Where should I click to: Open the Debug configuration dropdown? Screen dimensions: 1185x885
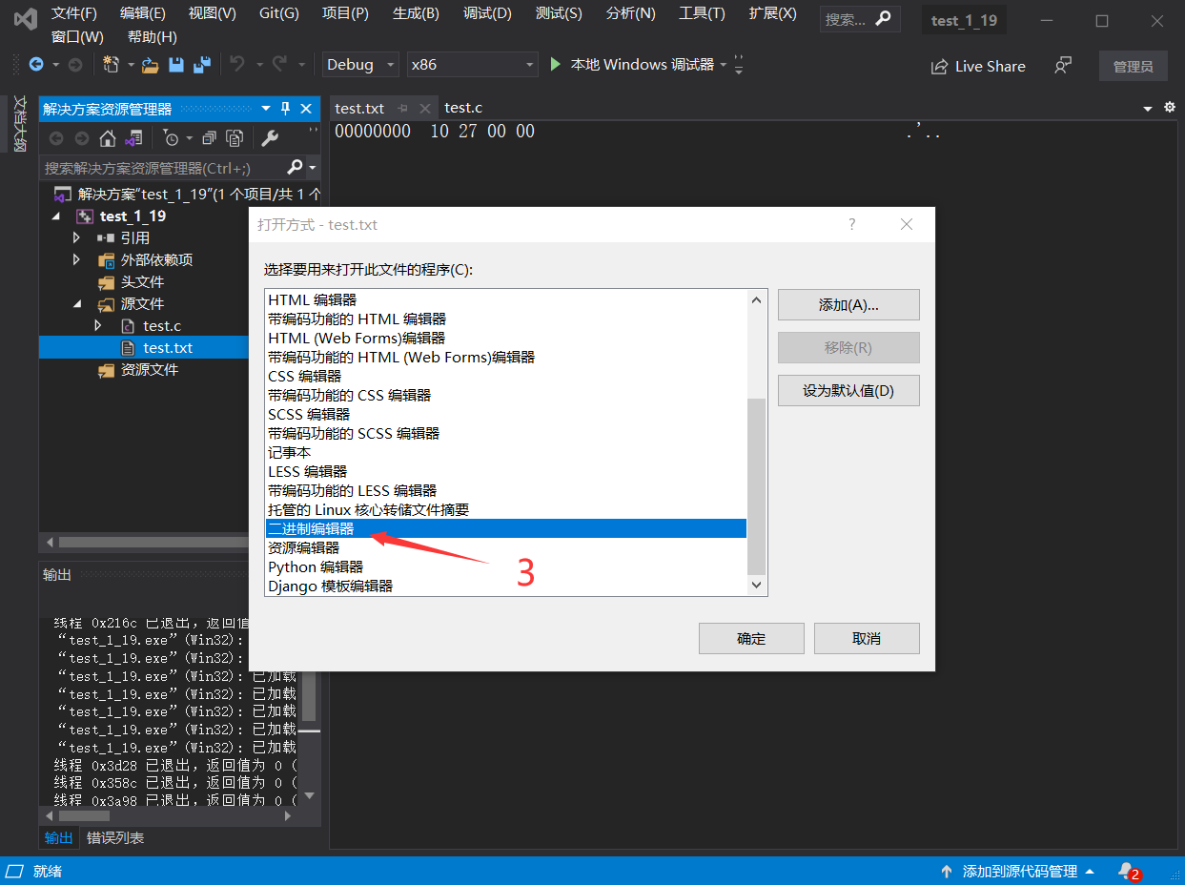(x=359, y=64)
